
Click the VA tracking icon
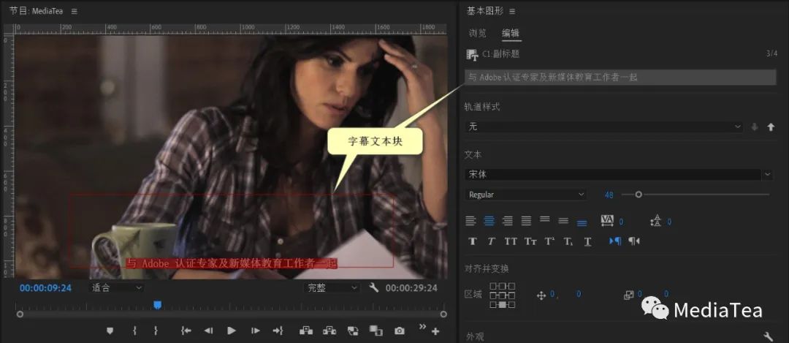coord(607,221)
